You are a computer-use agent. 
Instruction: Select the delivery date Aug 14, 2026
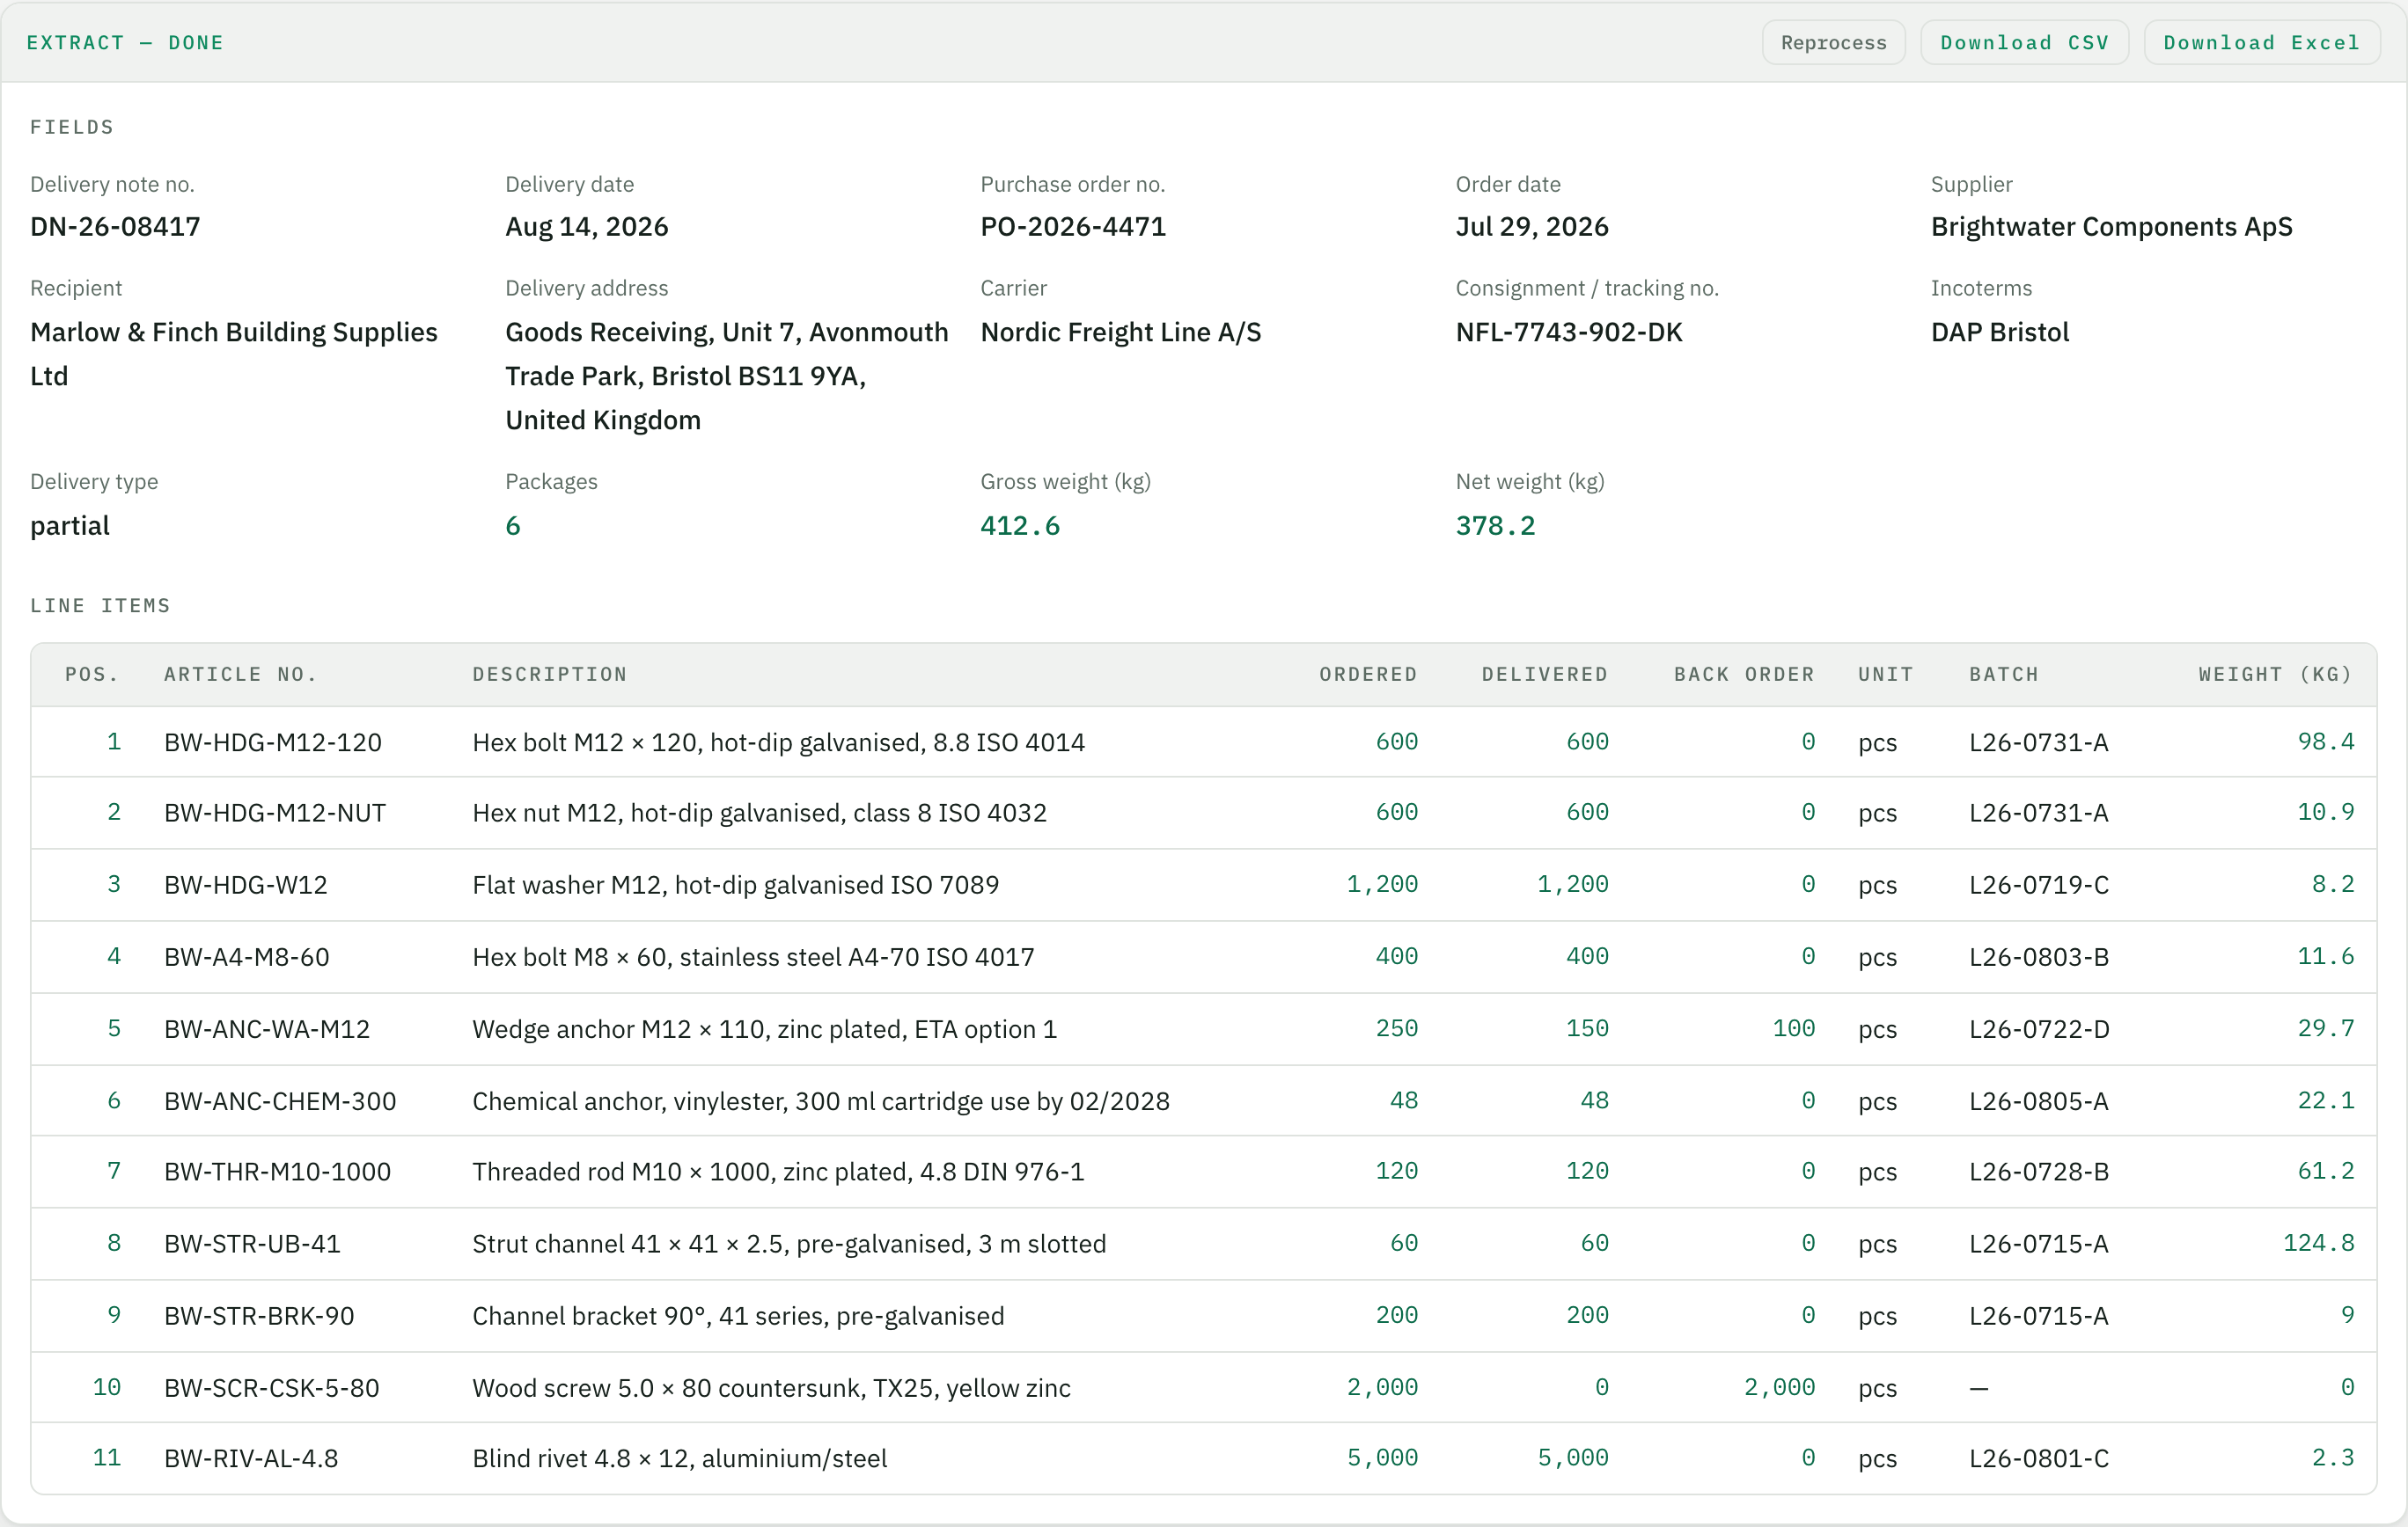(586, 227)
